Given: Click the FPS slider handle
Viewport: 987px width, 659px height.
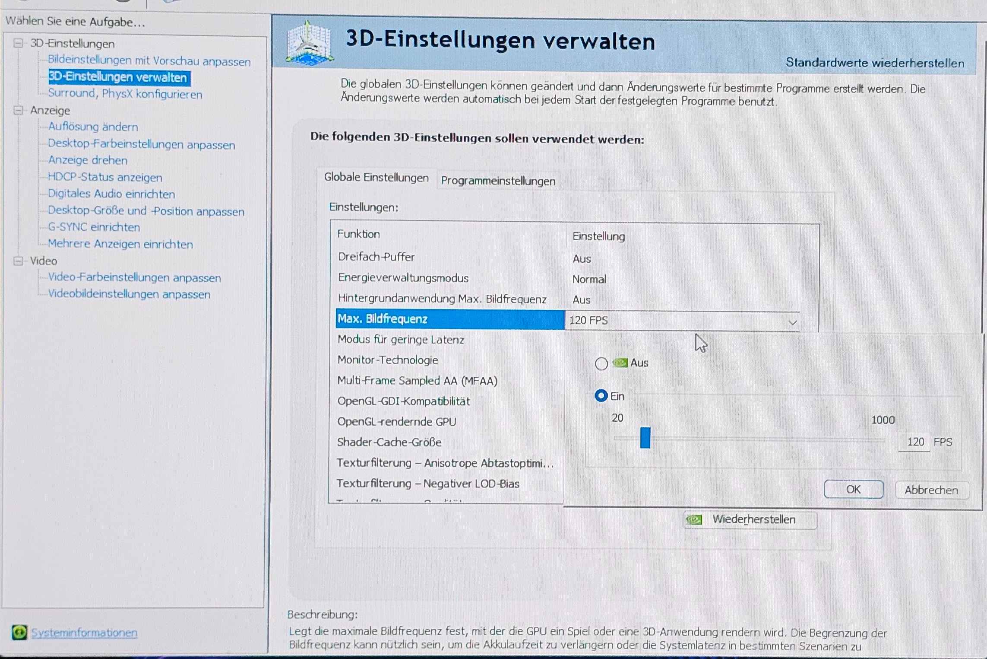Looking at the screenshot, I should [x=645, y=438].
